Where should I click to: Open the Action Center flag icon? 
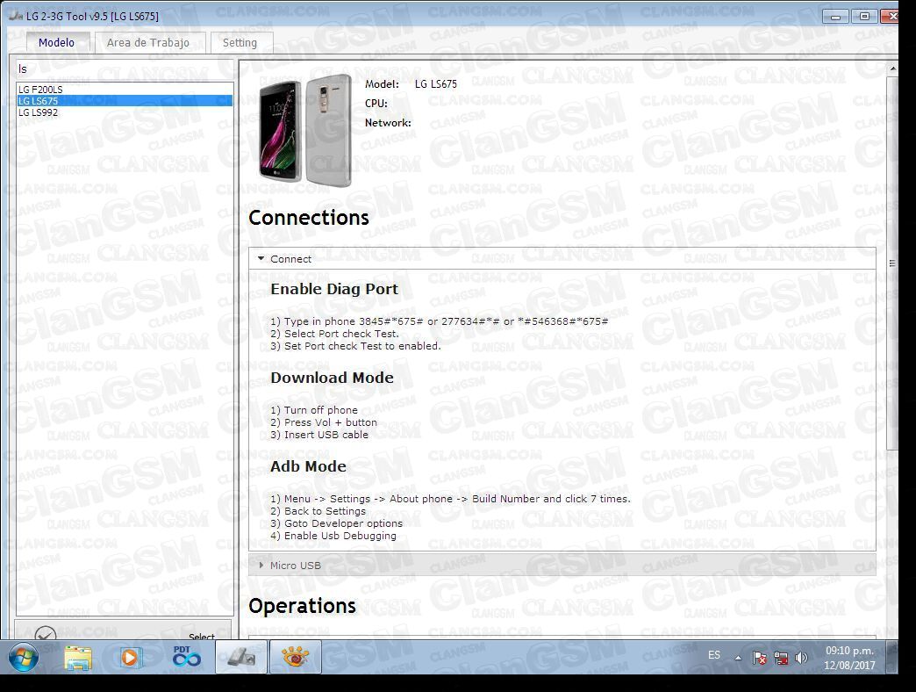[x=760, y=658]
